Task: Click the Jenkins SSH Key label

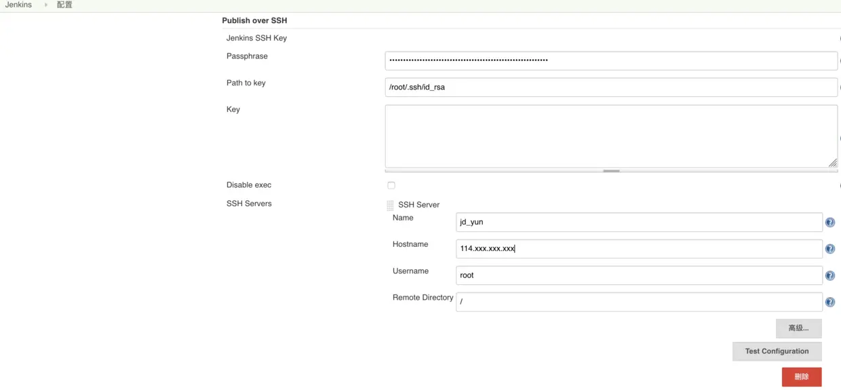Action: point(256,38)
